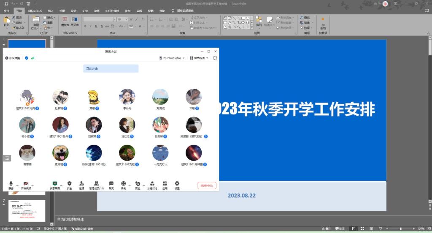Open 管理成员(18) member list

pyautogui.click(x=97, y=184)
